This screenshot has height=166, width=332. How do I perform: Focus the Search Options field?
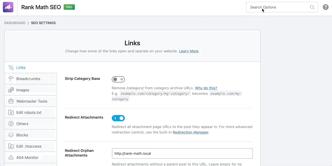[282, 7]
